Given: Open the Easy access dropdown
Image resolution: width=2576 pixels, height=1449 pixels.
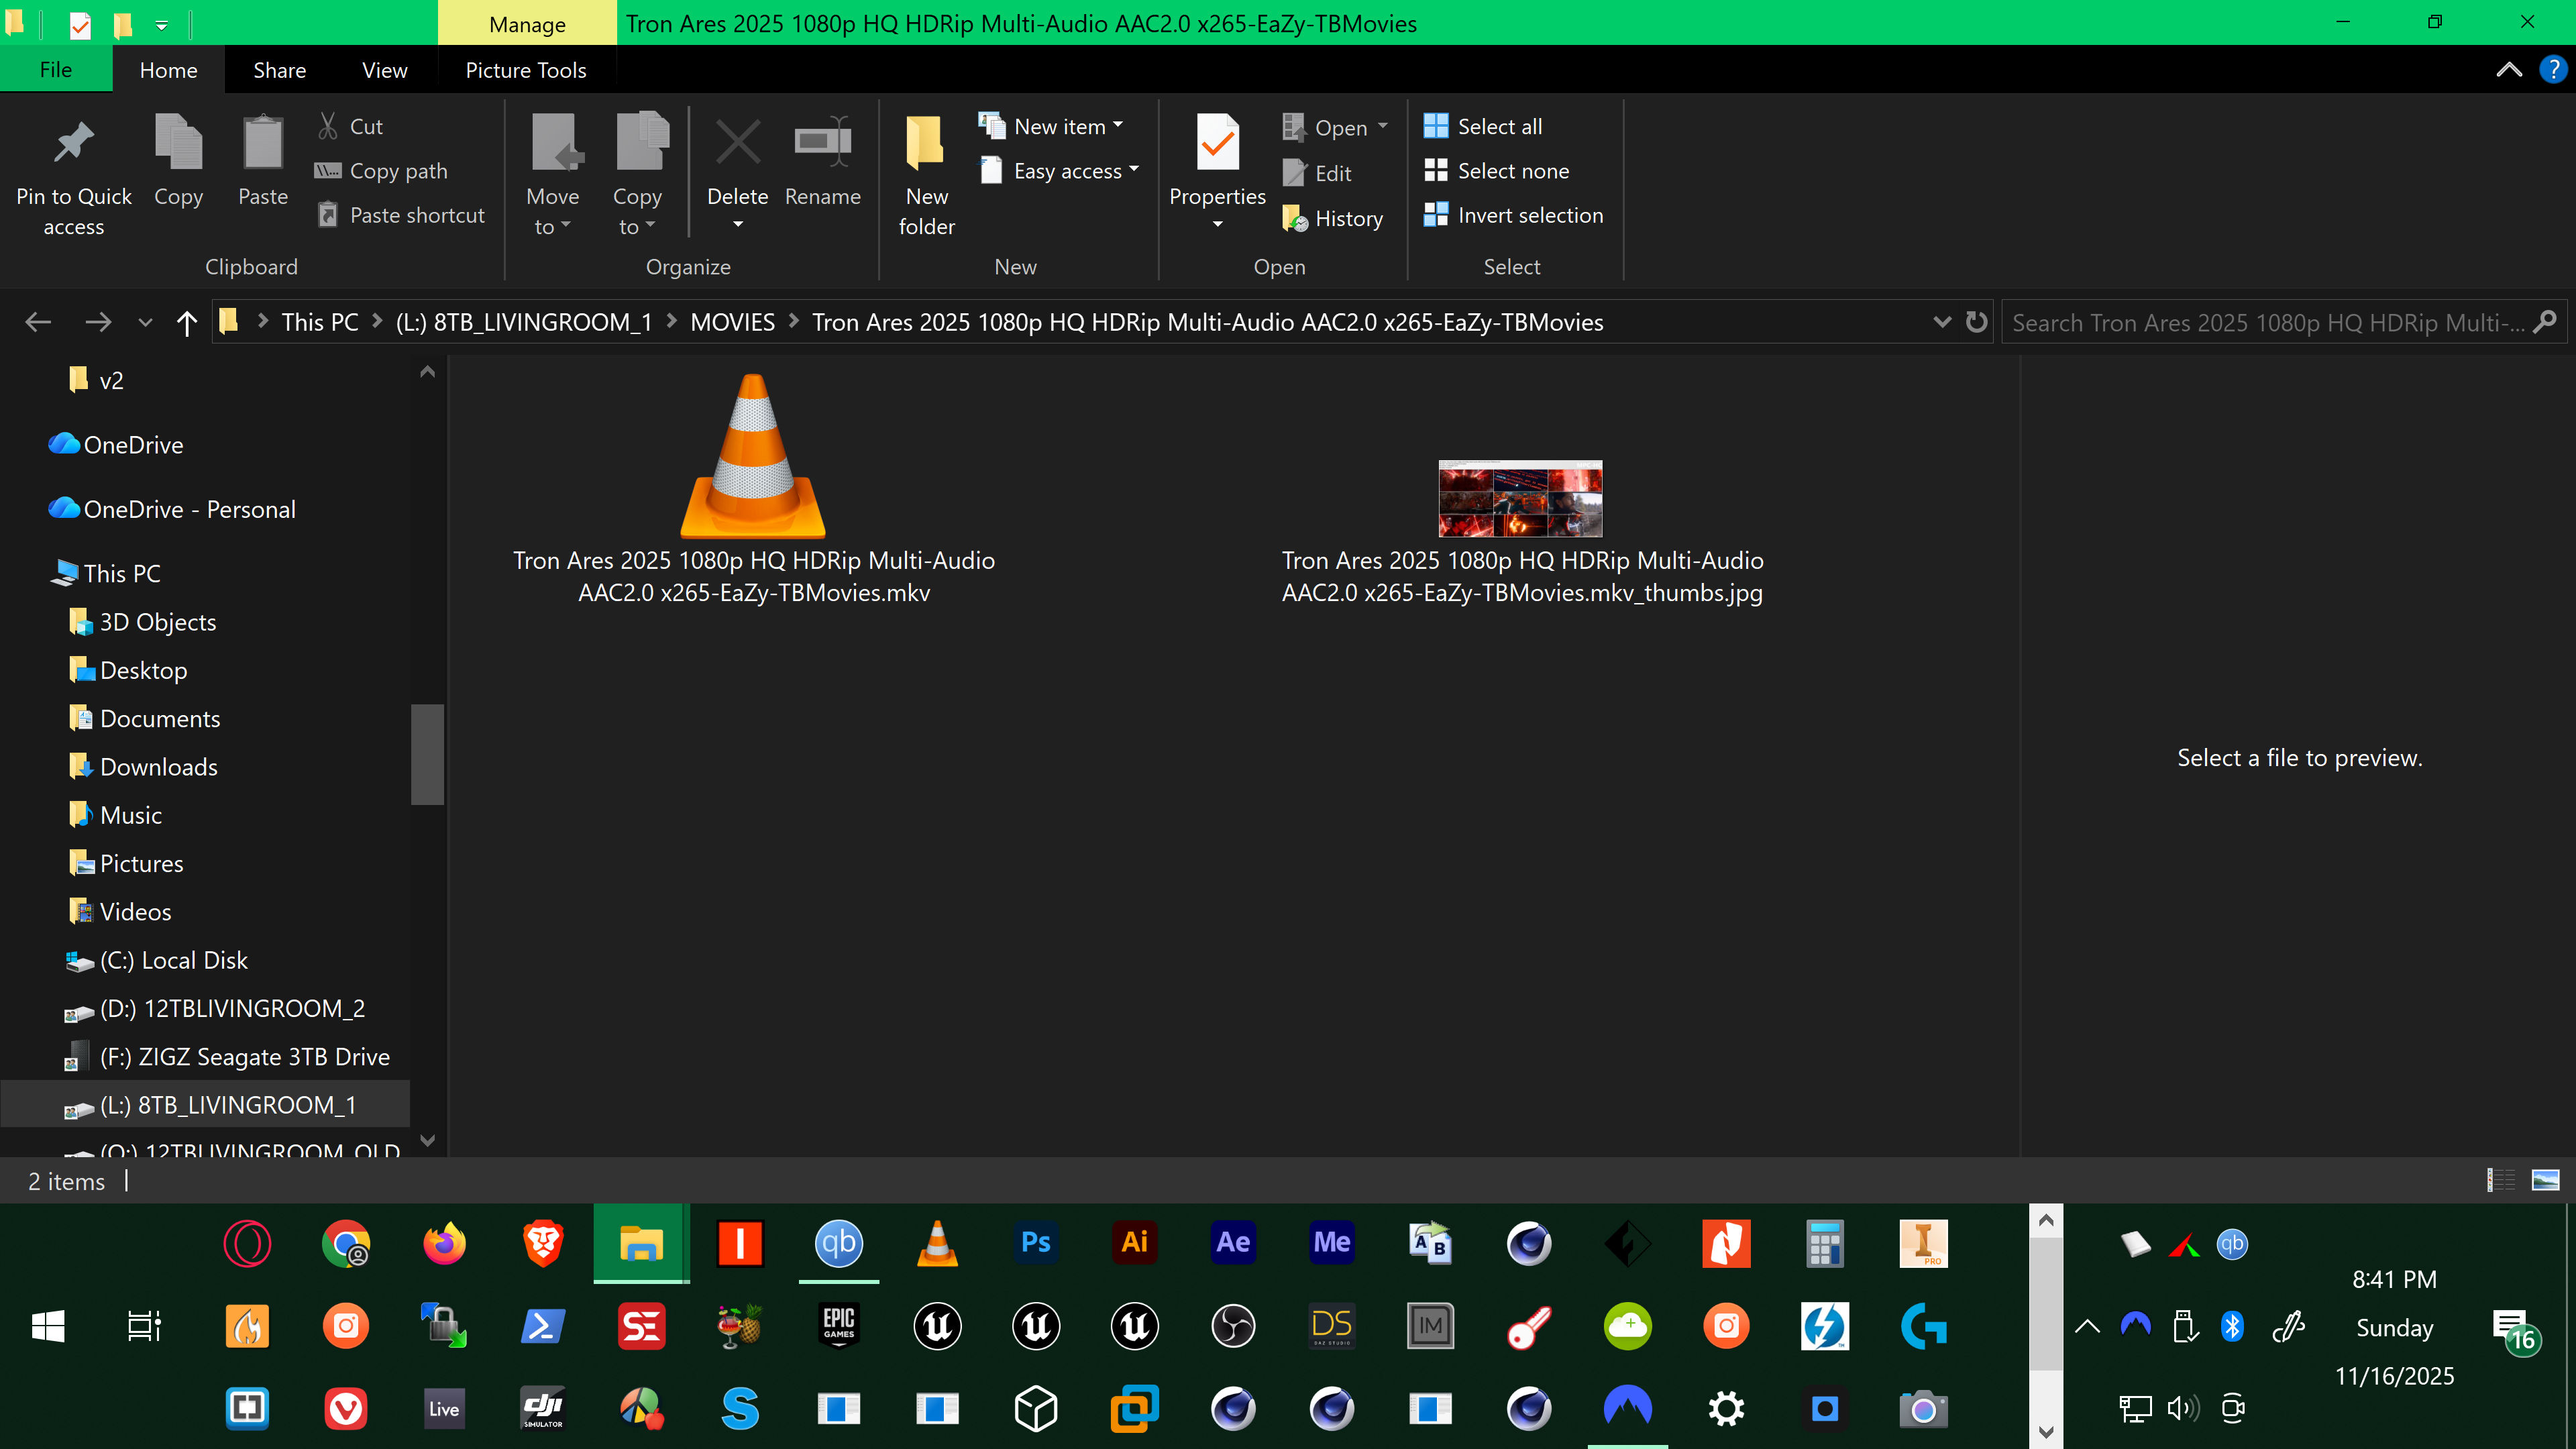Looking at the screenshot, I should coord(1133,170).
